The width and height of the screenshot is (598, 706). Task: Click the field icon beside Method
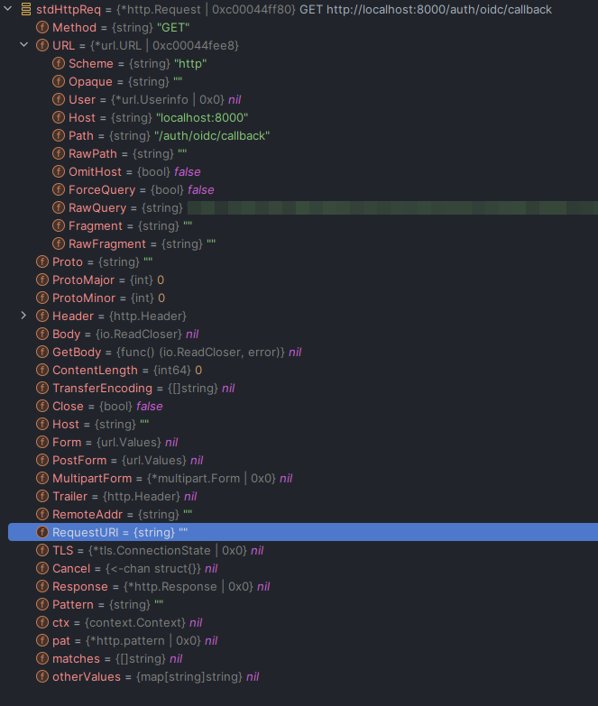tap(41, 27)
